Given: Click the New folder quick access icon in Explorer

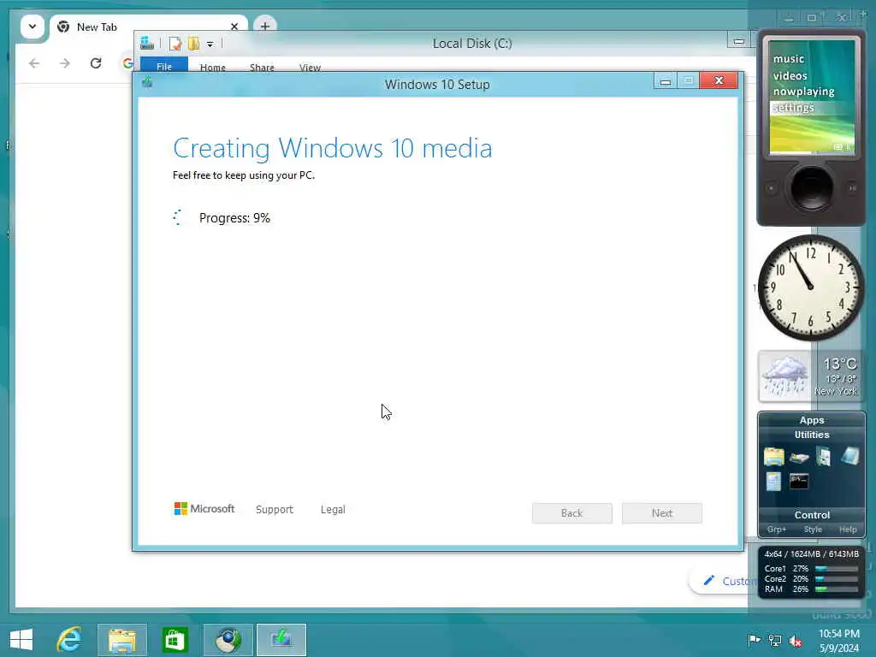Looking at the screenshot, I should pyautogui.click(x=194, y=44).
